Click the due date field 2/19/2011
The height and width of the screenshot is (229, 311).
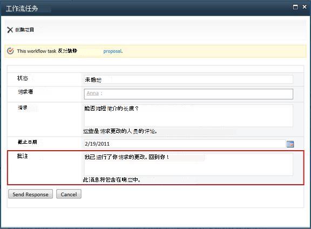coord(185,144)
